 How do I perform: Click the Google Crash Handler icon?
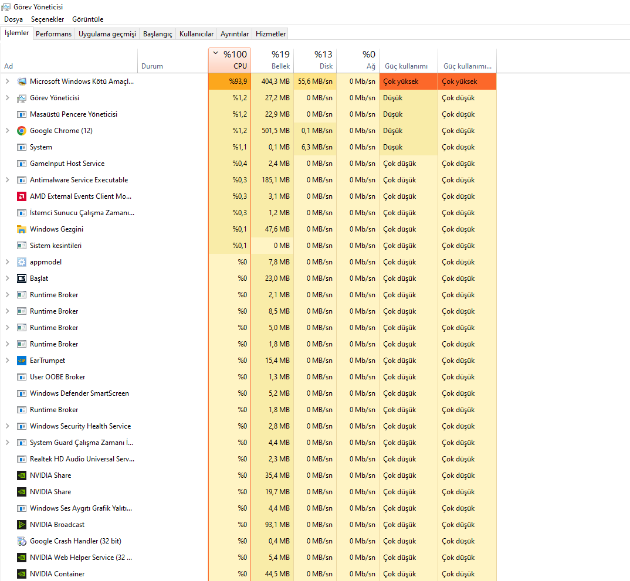(x=22, y=541)
